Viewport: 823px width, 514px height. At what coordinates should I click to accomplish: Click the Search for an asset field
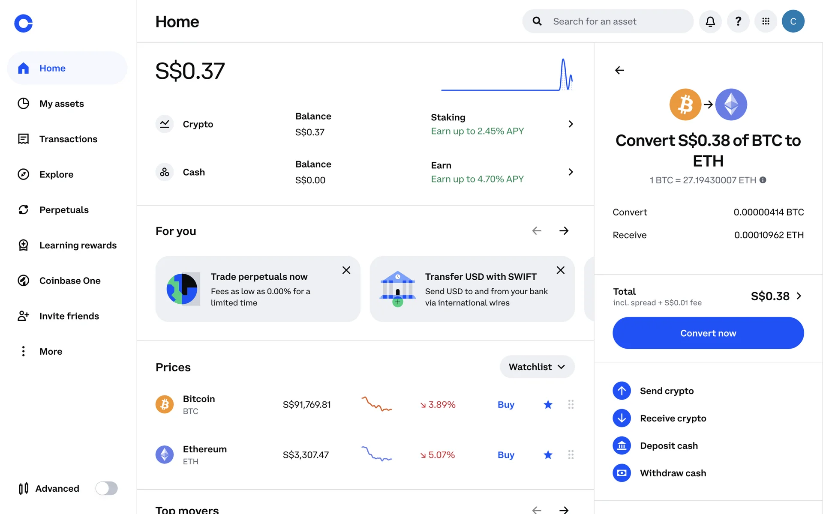click(x=609, y=21)
